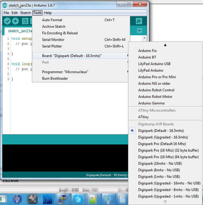The image size is (203, 205).
Task: Select Digispark Pro (Default 16 Mhz) board
Action: pyautogui.click(x=165, y=144)
